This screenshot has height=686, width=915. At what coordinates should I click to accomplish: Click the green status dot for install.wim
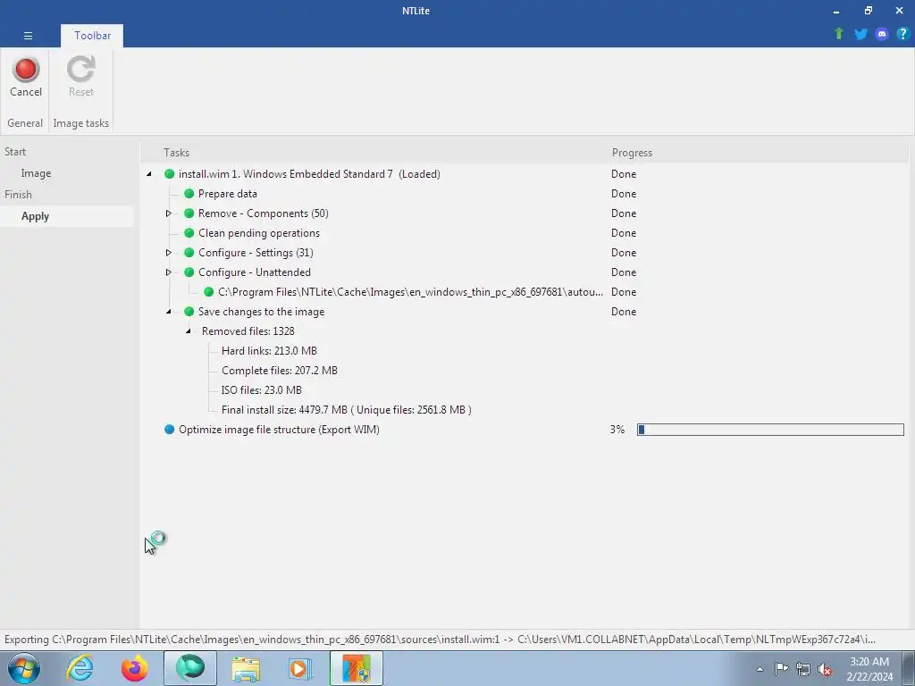169,174
